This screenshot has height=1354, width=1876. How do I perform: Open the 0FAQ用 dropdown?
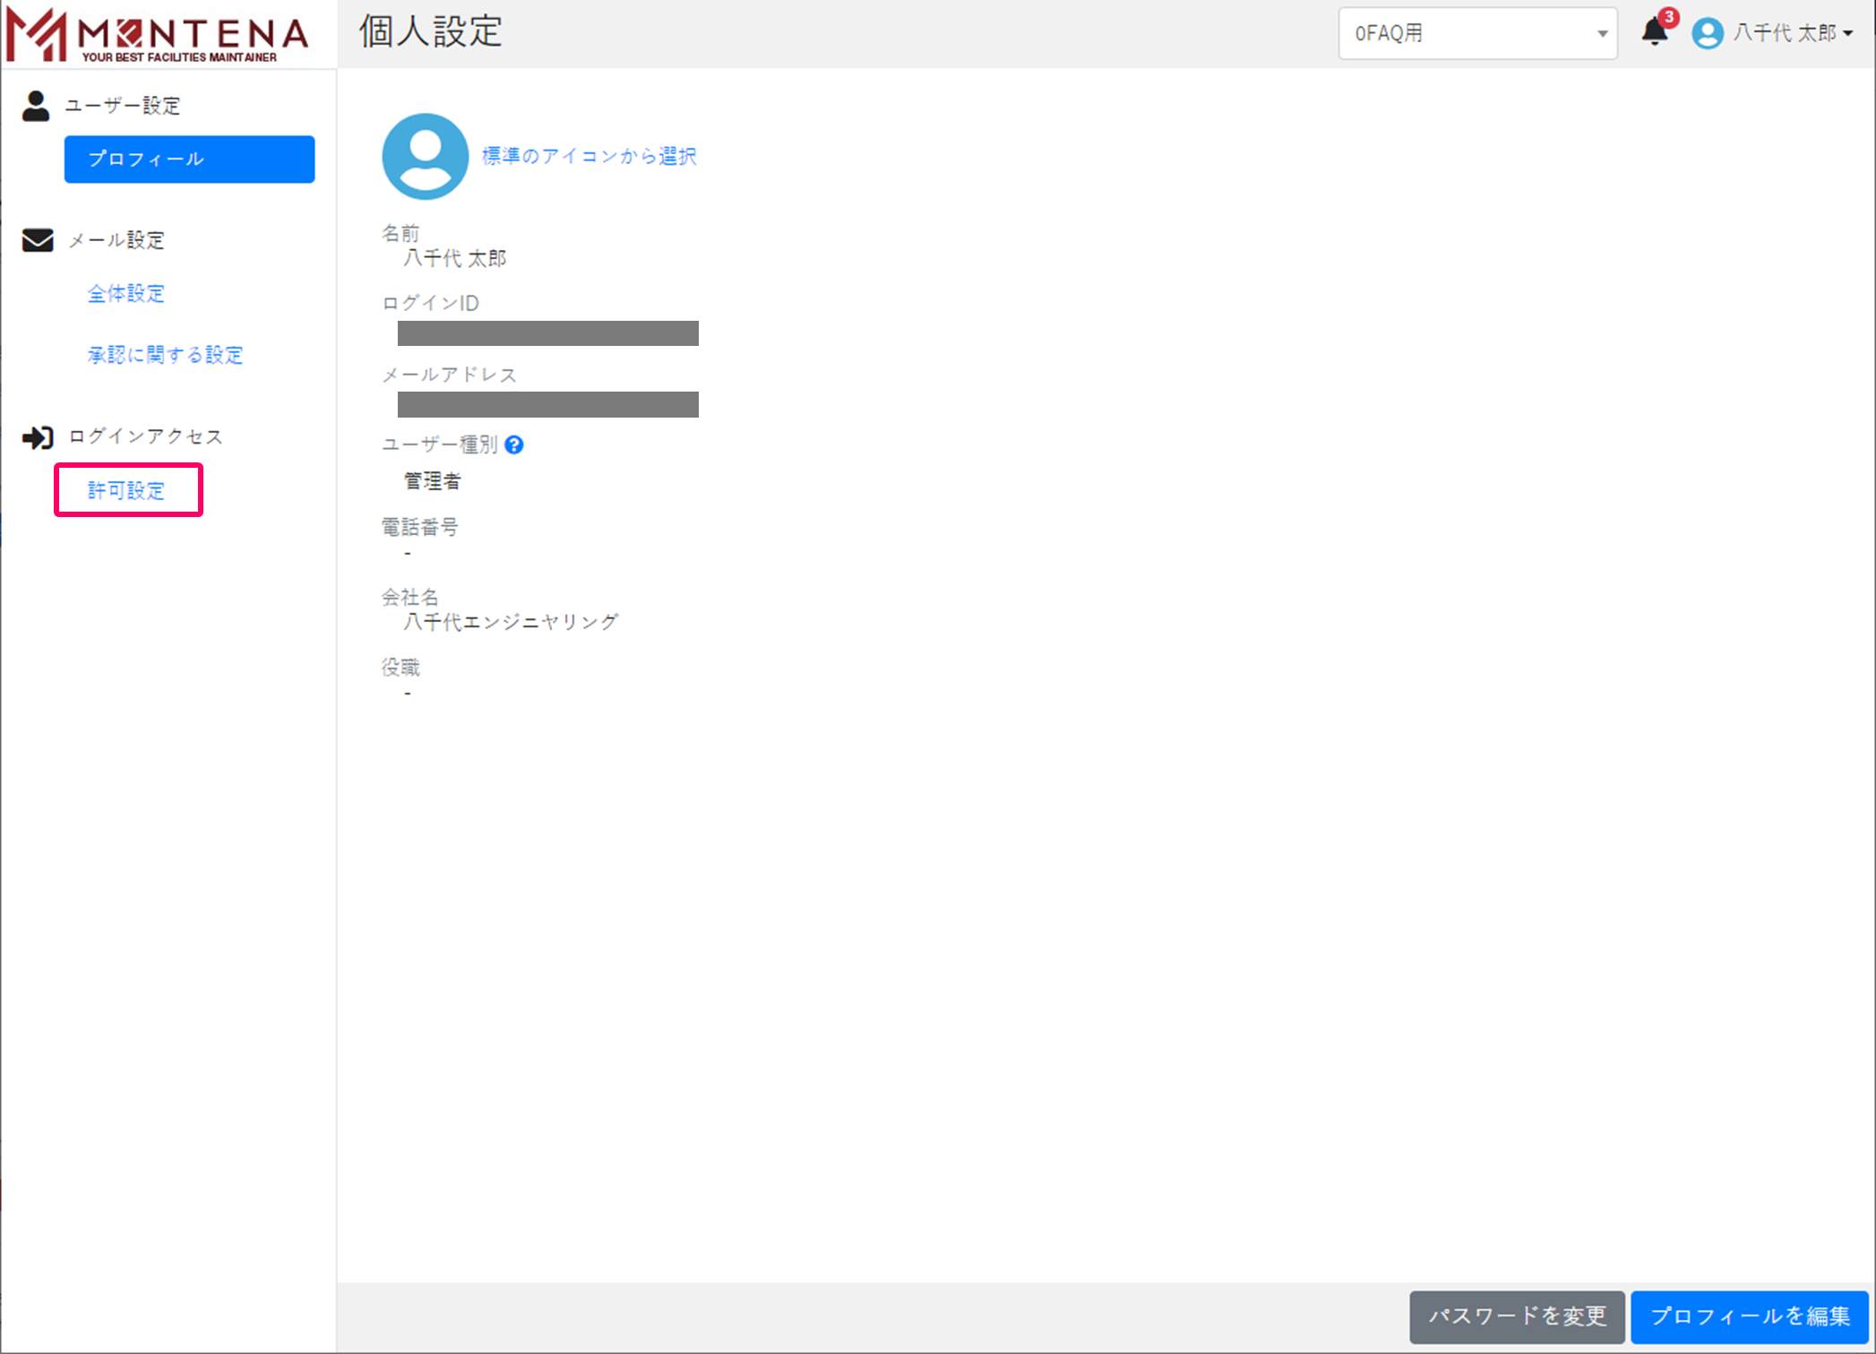[1477, 34]
